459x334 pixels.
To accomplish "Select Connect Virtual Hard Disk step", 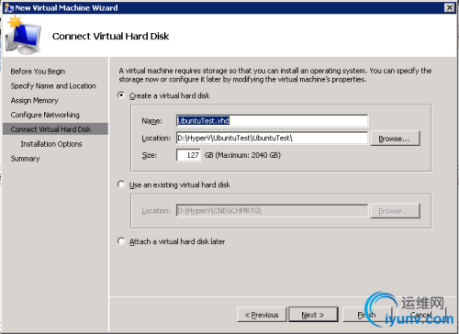I will pyautogui.click(x=55, y=129).
